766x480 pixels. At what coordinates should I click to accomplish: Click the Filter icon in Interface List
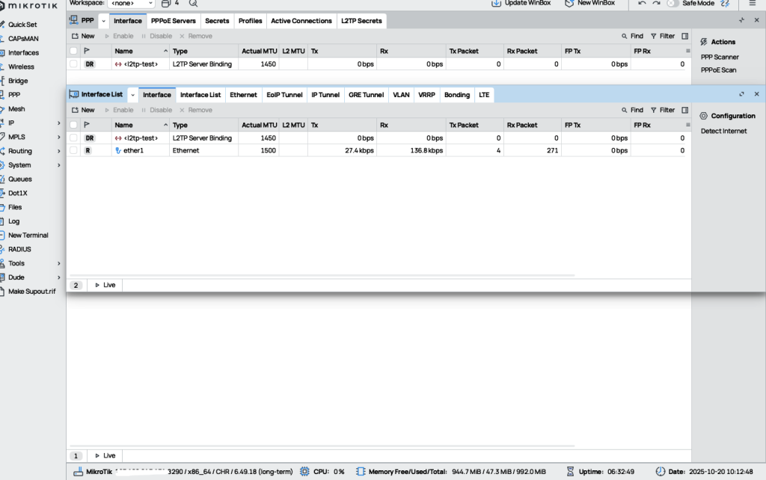pyautogui.click(x=662, y=110)
